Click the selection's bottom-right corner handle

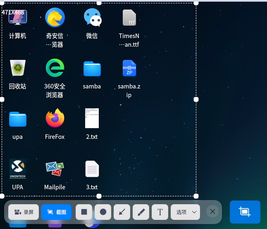click(196, 196)
